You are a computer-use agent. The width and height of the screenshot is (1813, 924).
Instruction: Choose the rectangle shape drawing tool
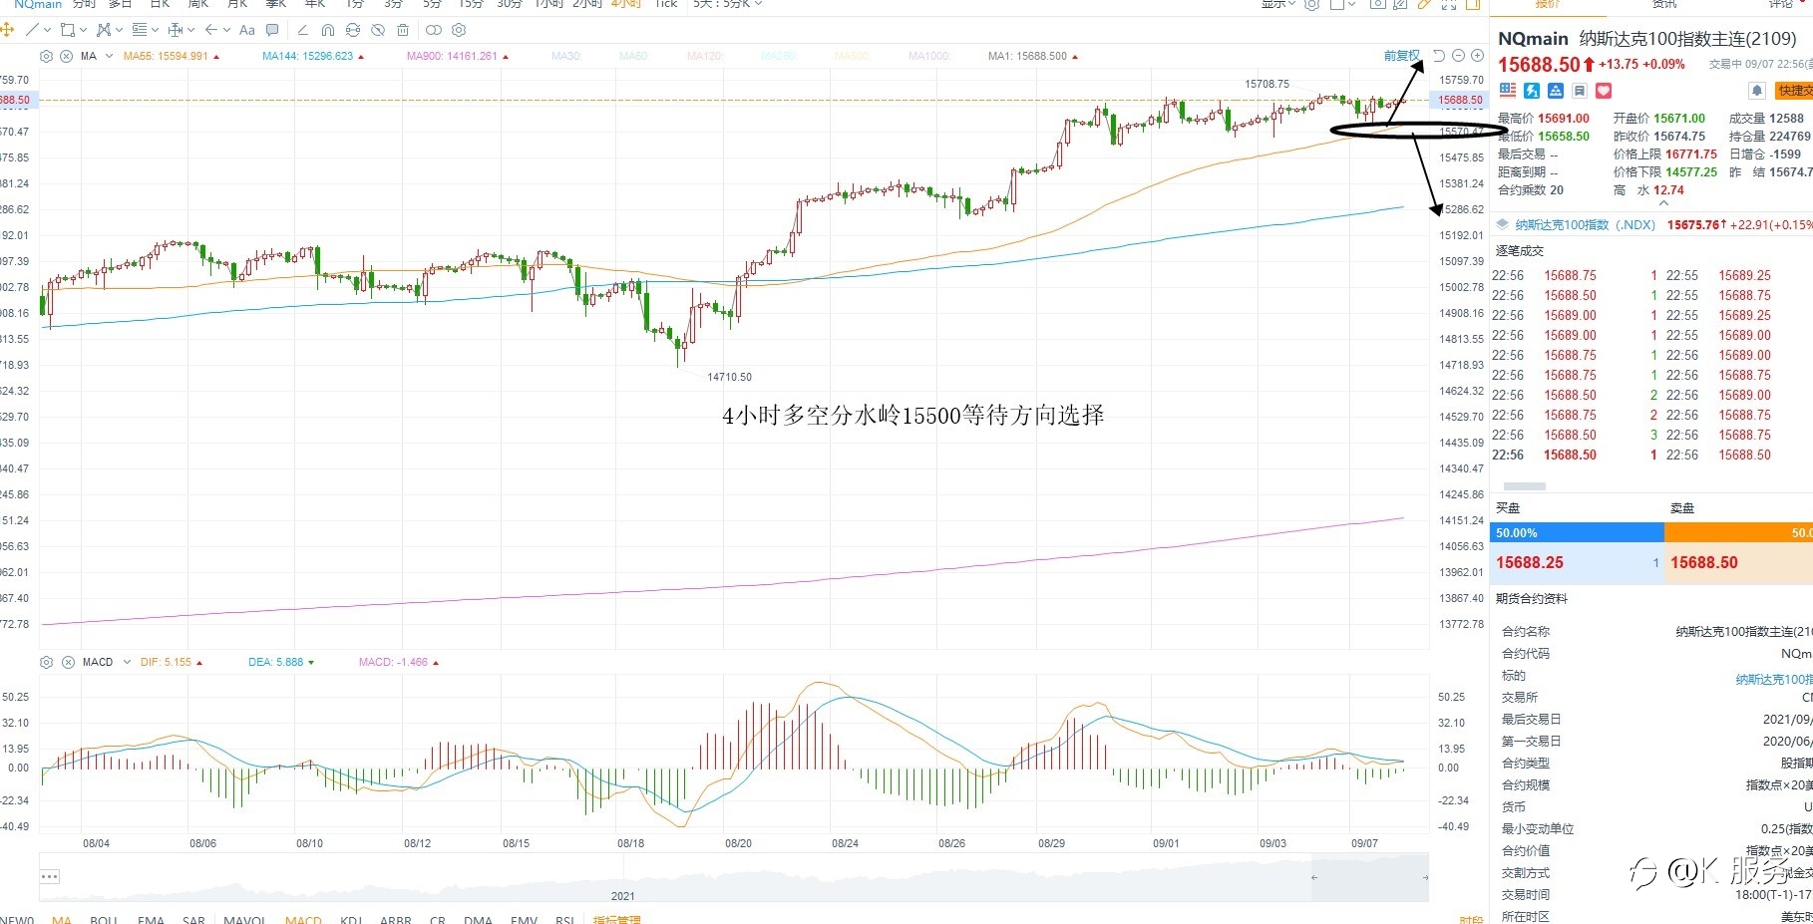[x=68, y=30]
